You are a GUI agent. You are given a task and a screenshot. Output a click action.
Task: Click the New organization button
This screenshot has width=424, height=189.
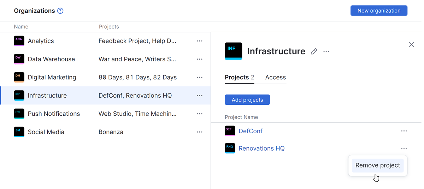379,11
